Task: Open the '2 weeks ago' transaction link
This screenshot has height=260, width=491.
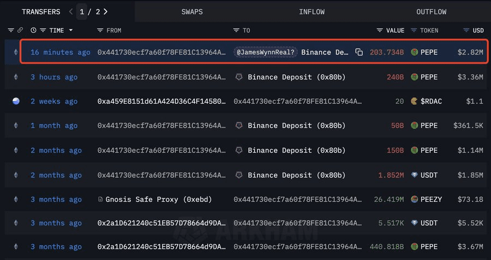Action: (x=54, y=101)
